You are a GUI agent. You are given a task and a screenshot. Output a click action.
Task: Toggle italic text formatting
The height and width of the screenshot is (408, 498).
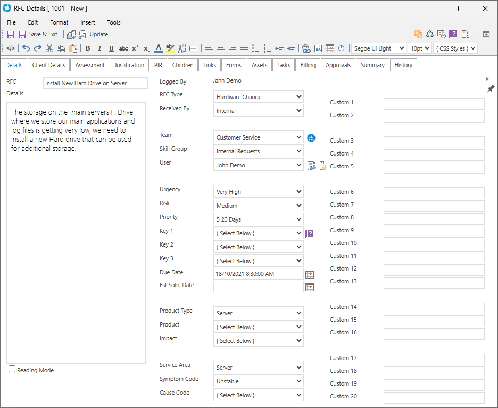point(99,48)
